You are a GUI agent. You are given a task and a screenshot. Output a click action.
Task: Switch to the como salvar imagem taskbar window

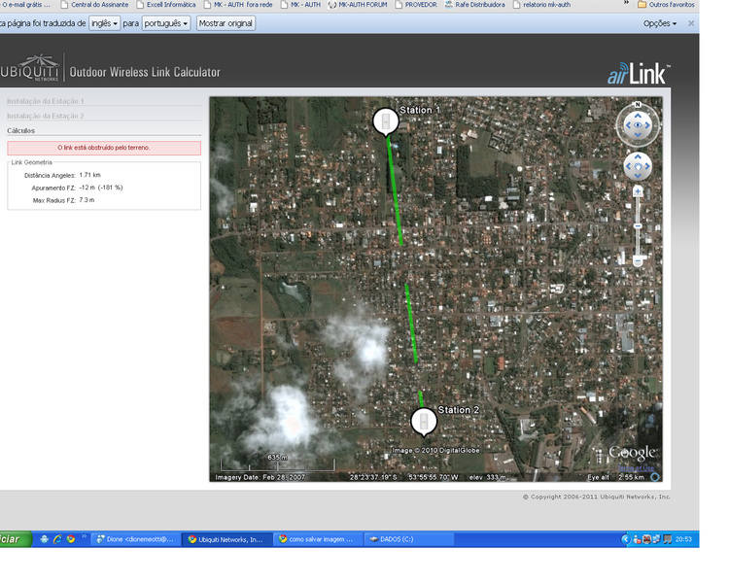pos(316,539)
